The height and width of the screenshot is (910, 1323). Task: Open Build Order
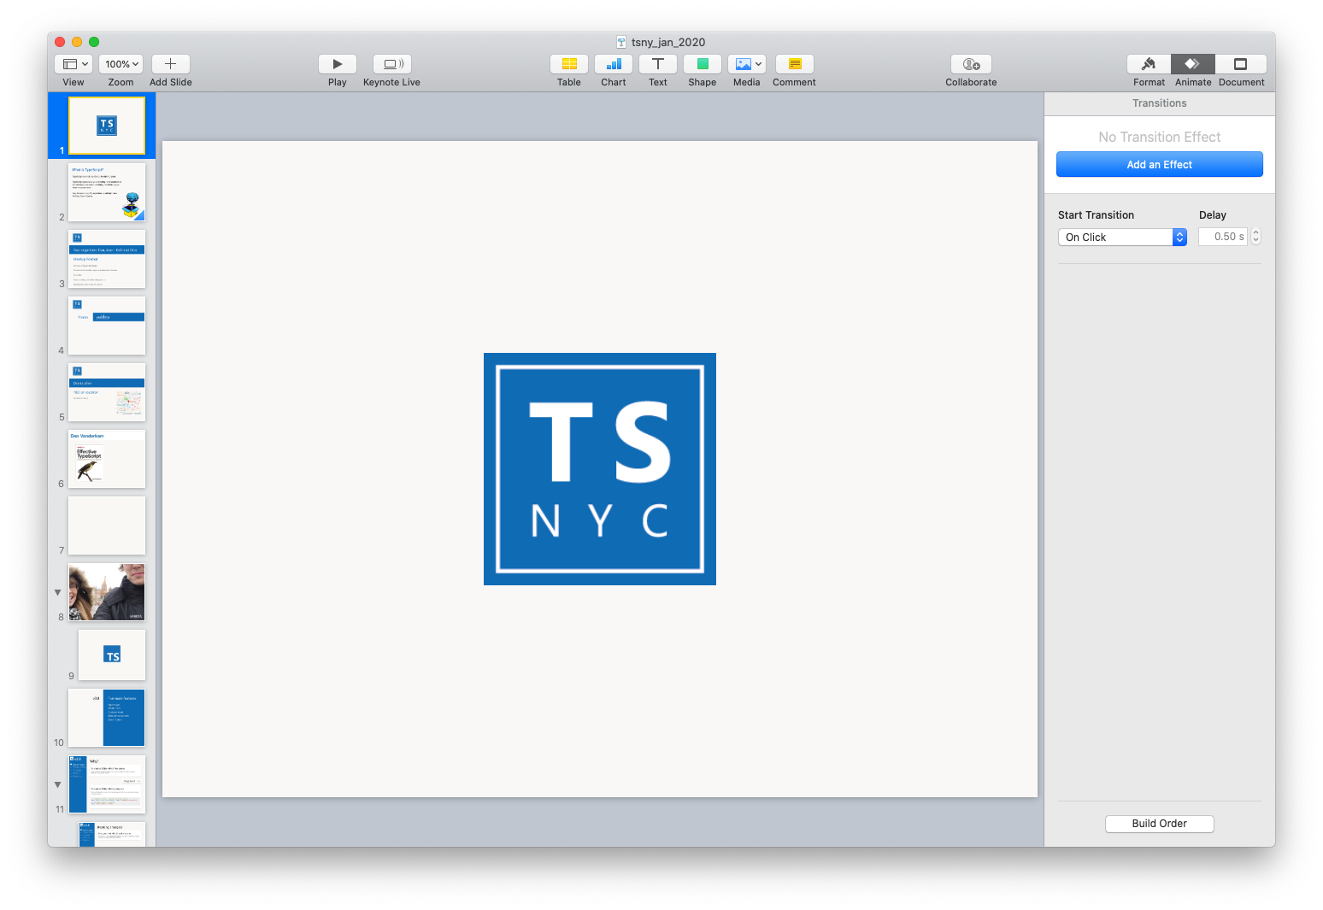[1160, 824]
